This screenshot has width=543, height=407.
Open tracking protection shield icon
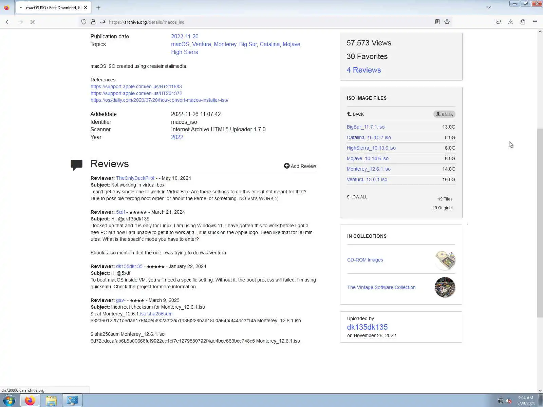coord(84,22)
